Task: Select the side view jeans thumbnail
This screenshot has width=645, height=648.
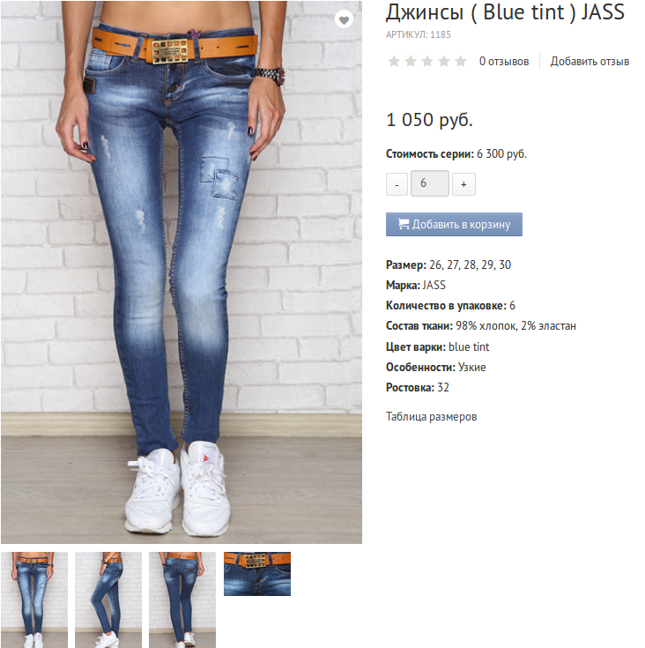Action: (108, 600)
